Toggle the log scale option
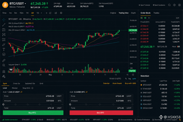Screen dimensions: 183x122 coord(130,79)
